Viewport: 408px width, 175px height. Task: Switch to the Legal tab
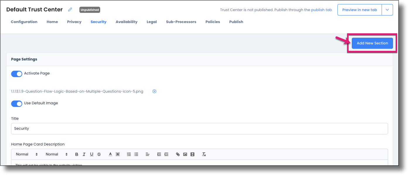(x=152, y=22)
